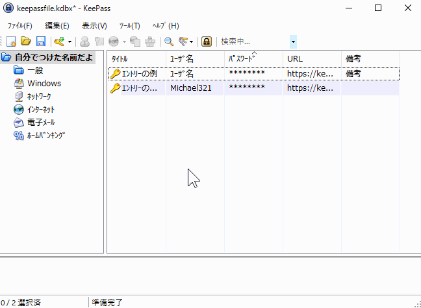Click the KeePass title bar lock icon
The width and height of the screenshot is (421, 308).
coord(8,8)
